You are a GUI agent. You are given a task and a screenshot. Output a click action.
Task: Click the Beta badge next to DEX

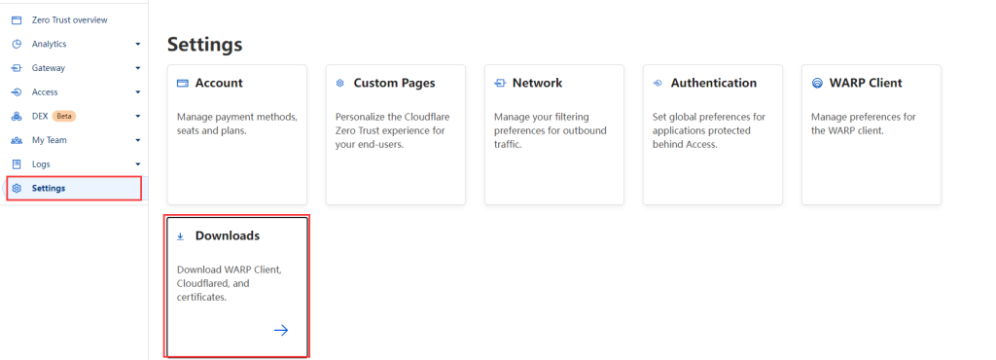tap(64, 116)
